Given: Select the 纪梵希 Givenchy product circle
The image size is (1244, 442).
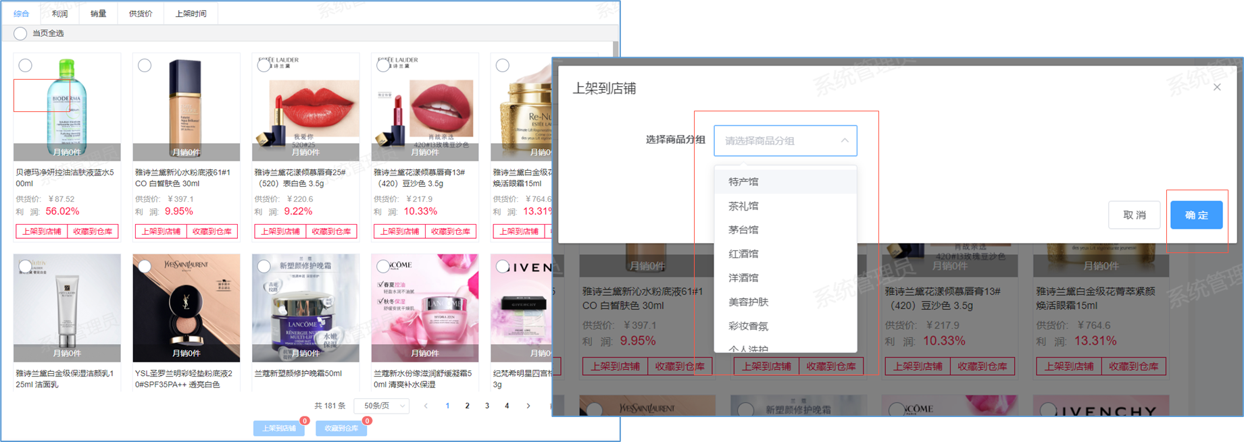Looking at the screenshot, I should [503, 267].
